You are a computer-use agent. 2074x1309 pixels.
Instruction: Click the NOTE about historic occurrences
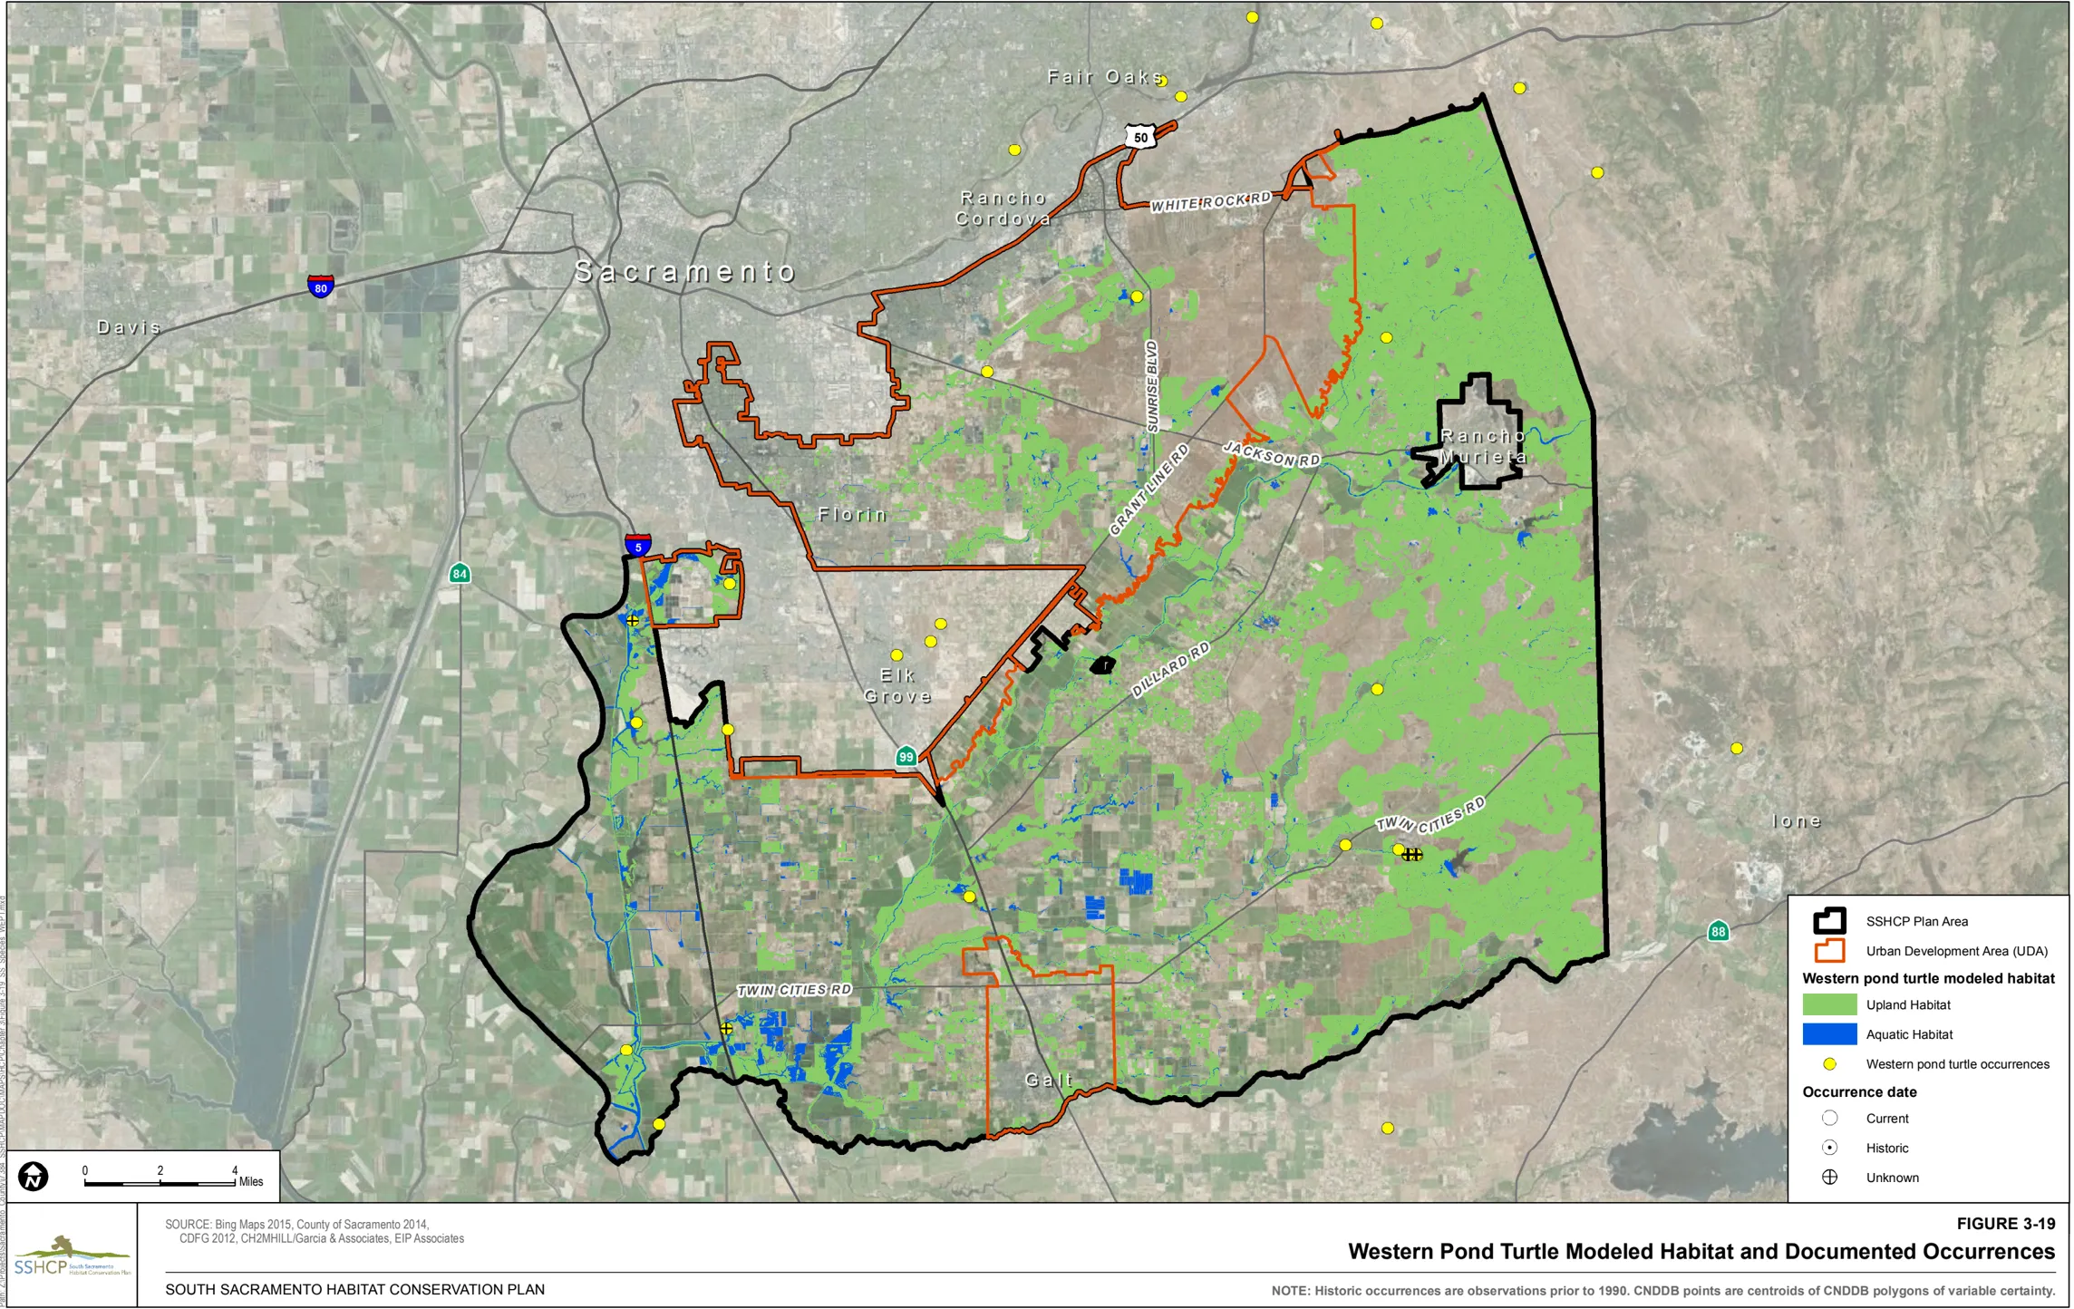pos(1663,1291)
